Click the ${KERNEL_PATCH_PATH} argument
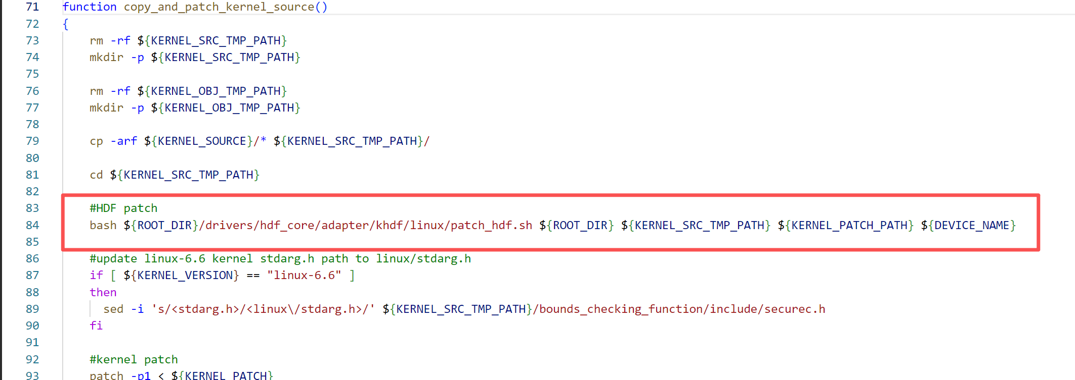 click(845, 225)
